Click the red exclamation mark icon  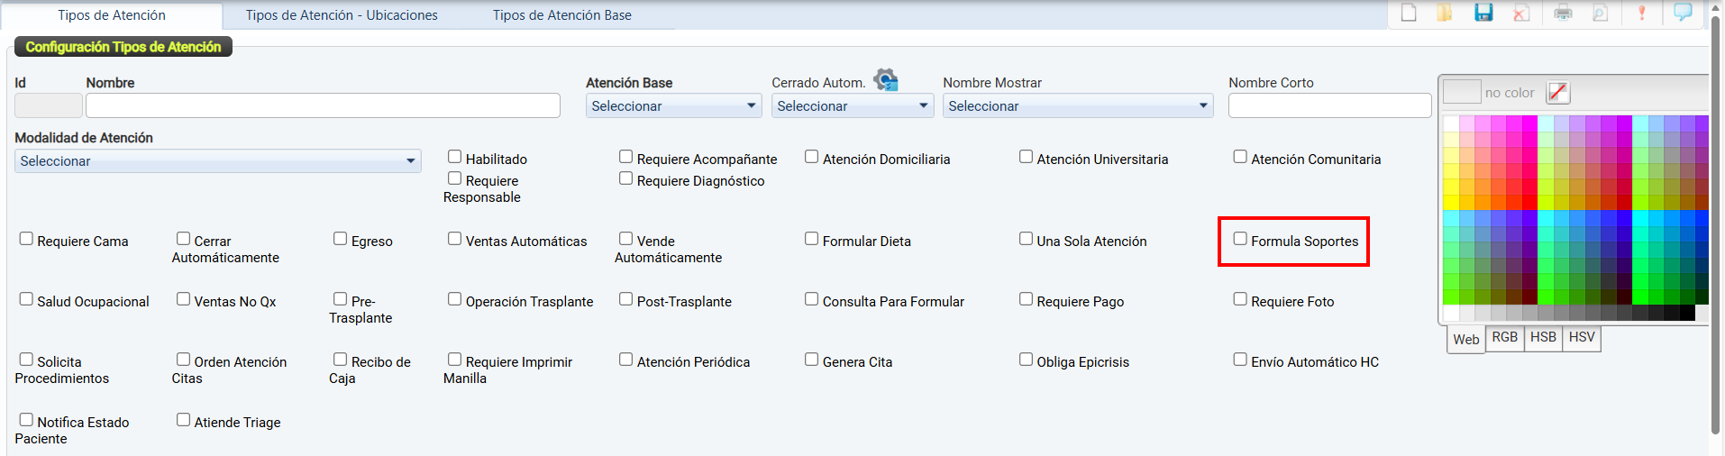1642,13
